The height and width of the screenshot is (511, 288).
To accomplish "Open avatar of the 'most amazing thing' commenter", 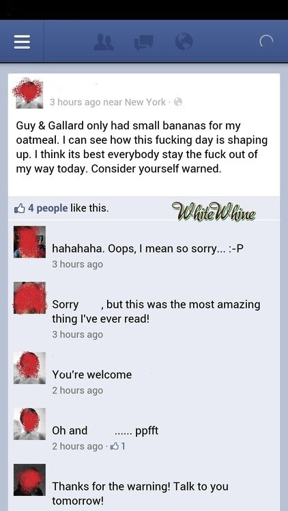I will 30,298.
